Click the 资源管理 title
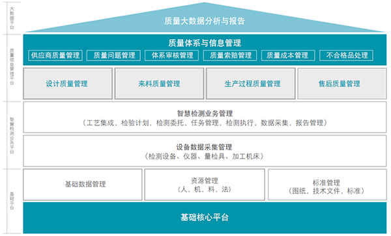The image size is (391, 236). pos(205,180)
